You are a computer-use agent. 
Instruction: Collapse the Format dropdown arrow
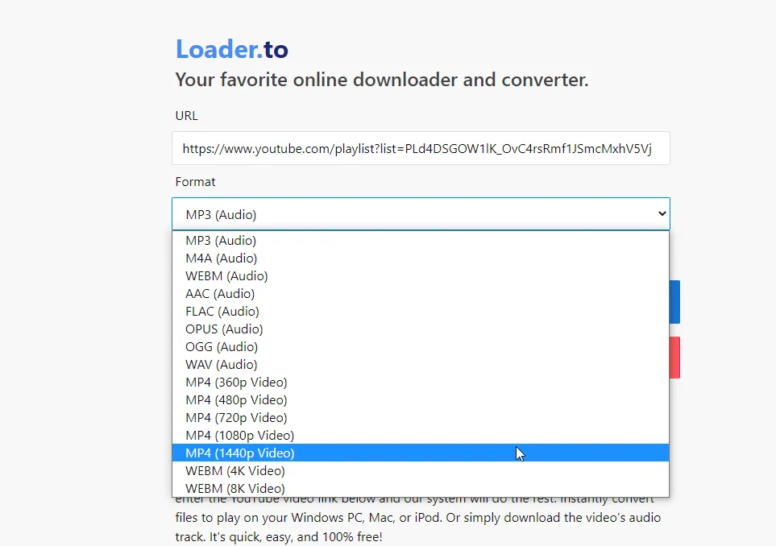click(x=662, y=213)
